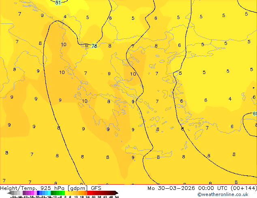Click the [gdpm] unit label
Viewport: 257px width, 198px height.
[x=77, y=188]
